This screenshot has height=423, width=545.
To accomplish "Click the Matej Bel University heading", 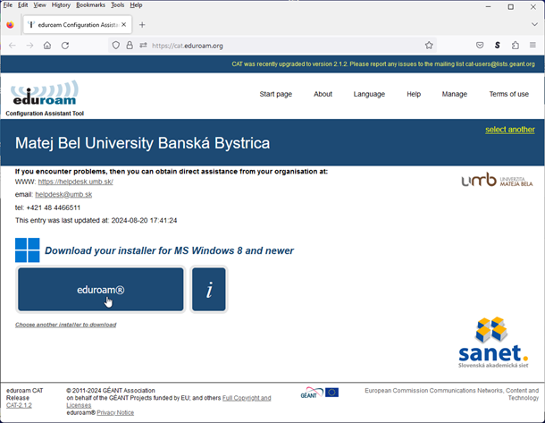I will (143, 143).
